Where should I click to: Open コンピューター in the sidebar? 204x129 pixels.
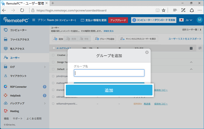pos(18,30)
